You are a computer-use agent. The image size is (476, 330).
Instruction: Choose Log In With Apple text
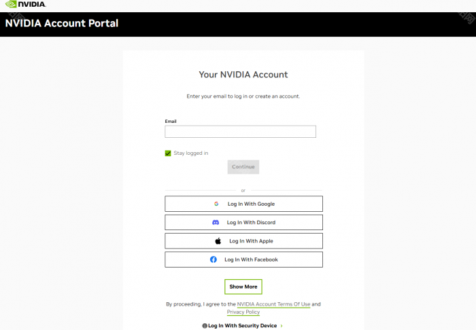pyautogui.click(x=251, y=241)
